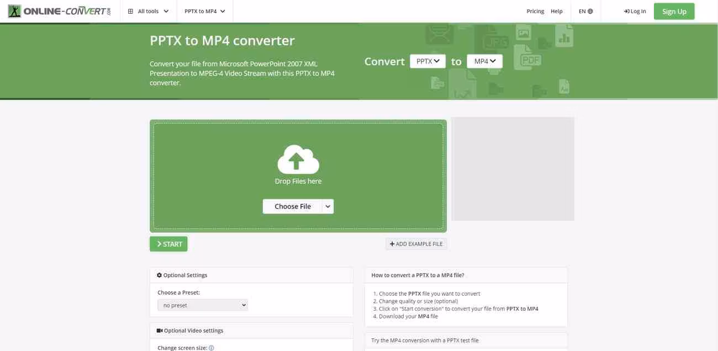This screenshot has width=718, height=351.
Task: Open the Help page
Action: 557,11
